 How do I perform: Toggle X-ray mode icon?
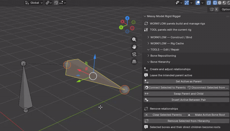click(209, 3)
